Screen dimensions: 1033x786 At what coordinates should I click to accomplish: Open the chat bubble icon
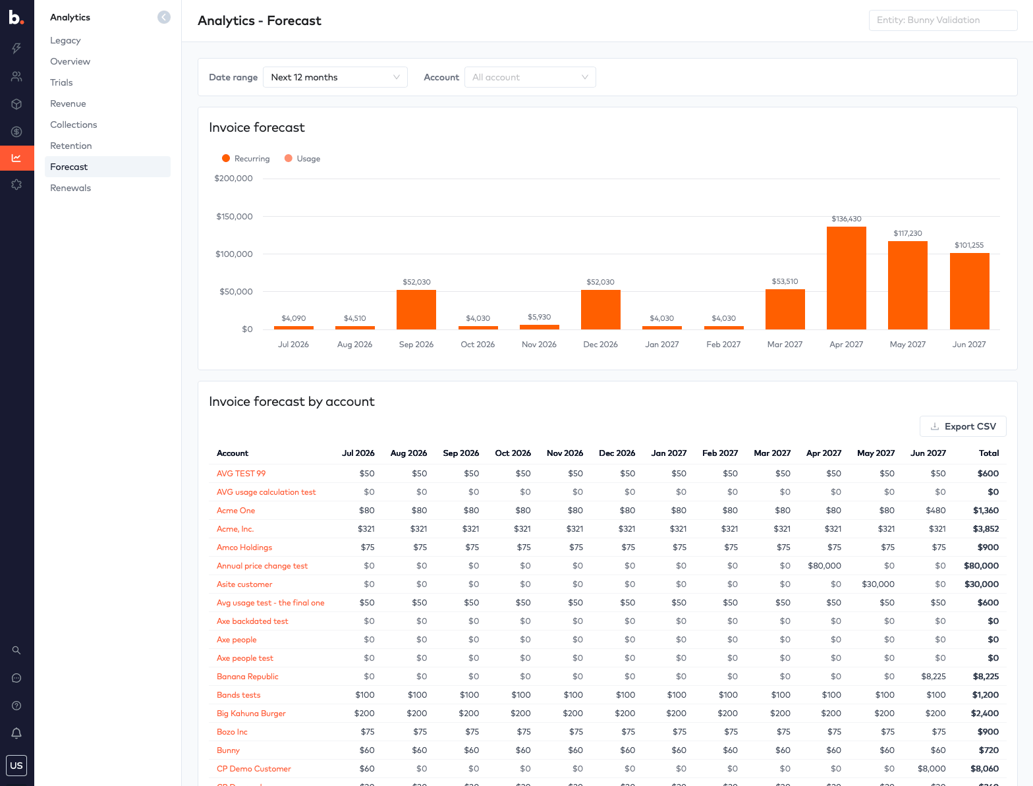tap(16, 678)
